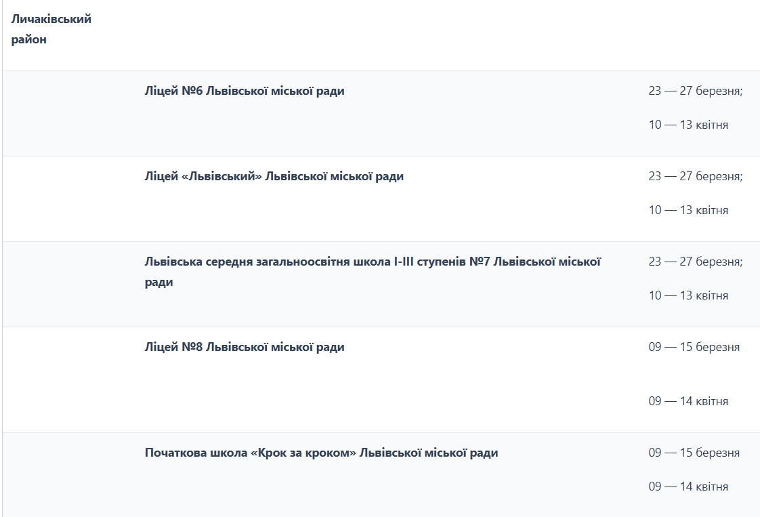Image resolution: width=760 pixels, height=517 pixels.
Task: Click the word "Личаківський" in the district header
Action: (51, 19)
